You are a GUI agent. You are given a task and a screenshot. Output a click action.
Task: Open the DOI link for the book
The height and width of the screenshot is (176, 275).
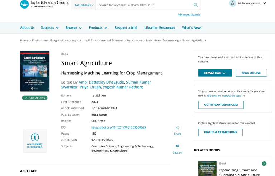tap(119, 127)
